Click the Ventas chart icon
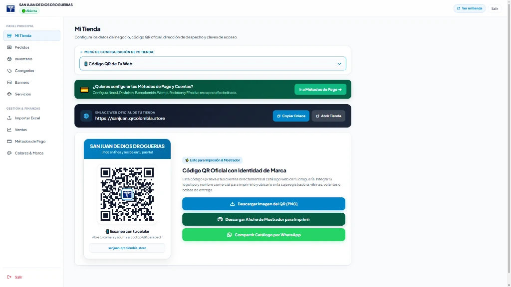Viewport: 511px width, 287px height. (x=9, y=130)
